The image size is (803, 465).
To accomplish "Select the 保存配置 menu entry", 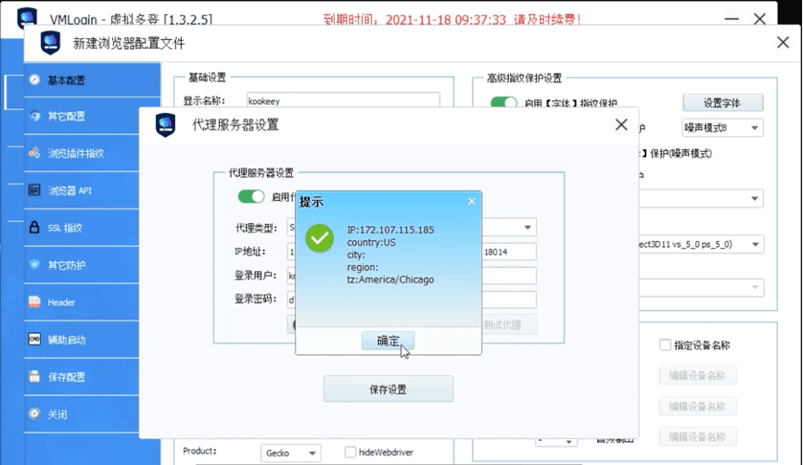I will (82, 377).
